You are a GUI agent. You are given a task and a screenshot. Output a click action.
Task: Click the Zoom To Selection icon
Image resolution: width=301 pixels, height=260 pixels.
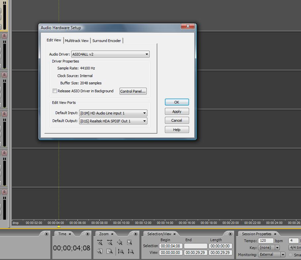click(129, 242)
